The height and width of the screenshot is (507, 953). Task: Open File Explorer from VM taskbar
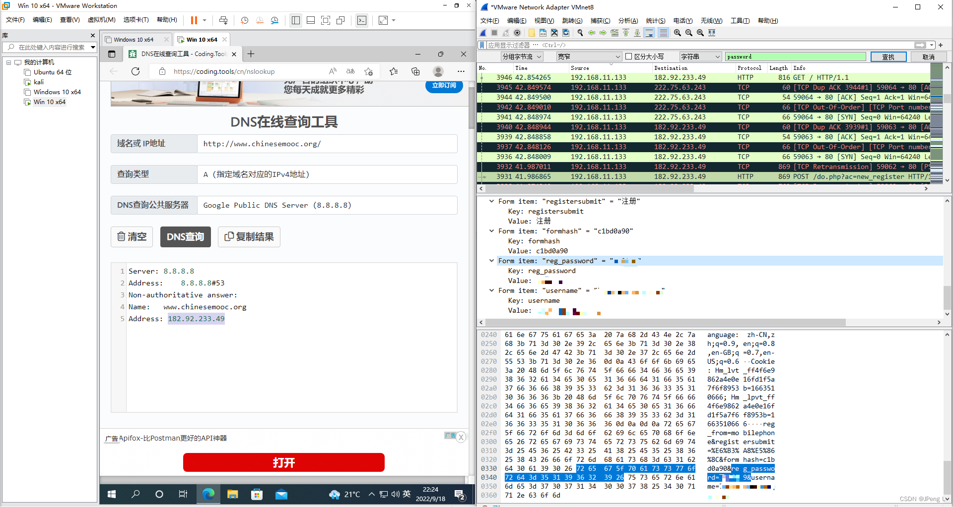pyautogui.click(x=233, y=494)
